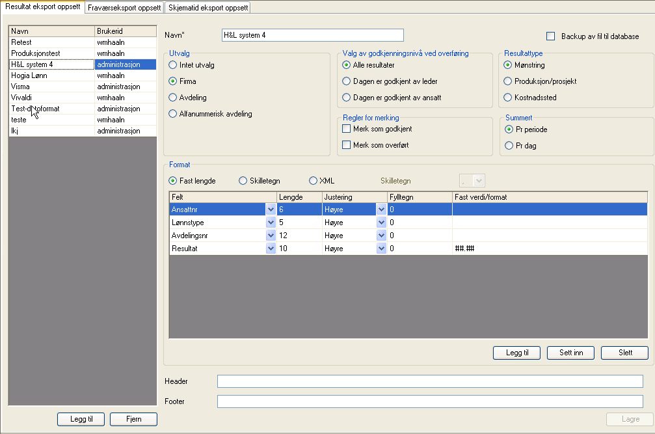The image size is (655, 434).
Task: Click the Footer input field
Action: [x=430, y=401]
